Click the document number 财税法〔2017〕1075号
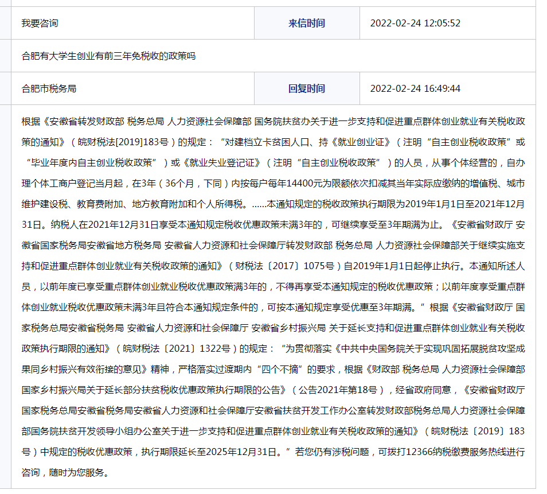This screenshot has height=494, width=547. click(x=284, y=266)
